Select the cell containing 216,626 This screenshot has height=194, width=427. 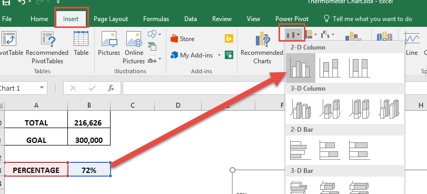click(x=89, y=119)
